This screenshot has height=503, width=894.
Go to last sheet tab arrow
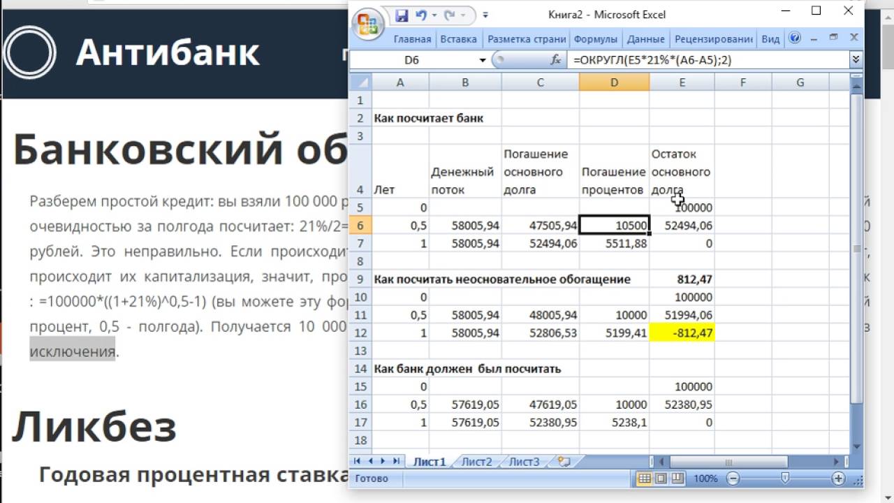tap(396, 461)
